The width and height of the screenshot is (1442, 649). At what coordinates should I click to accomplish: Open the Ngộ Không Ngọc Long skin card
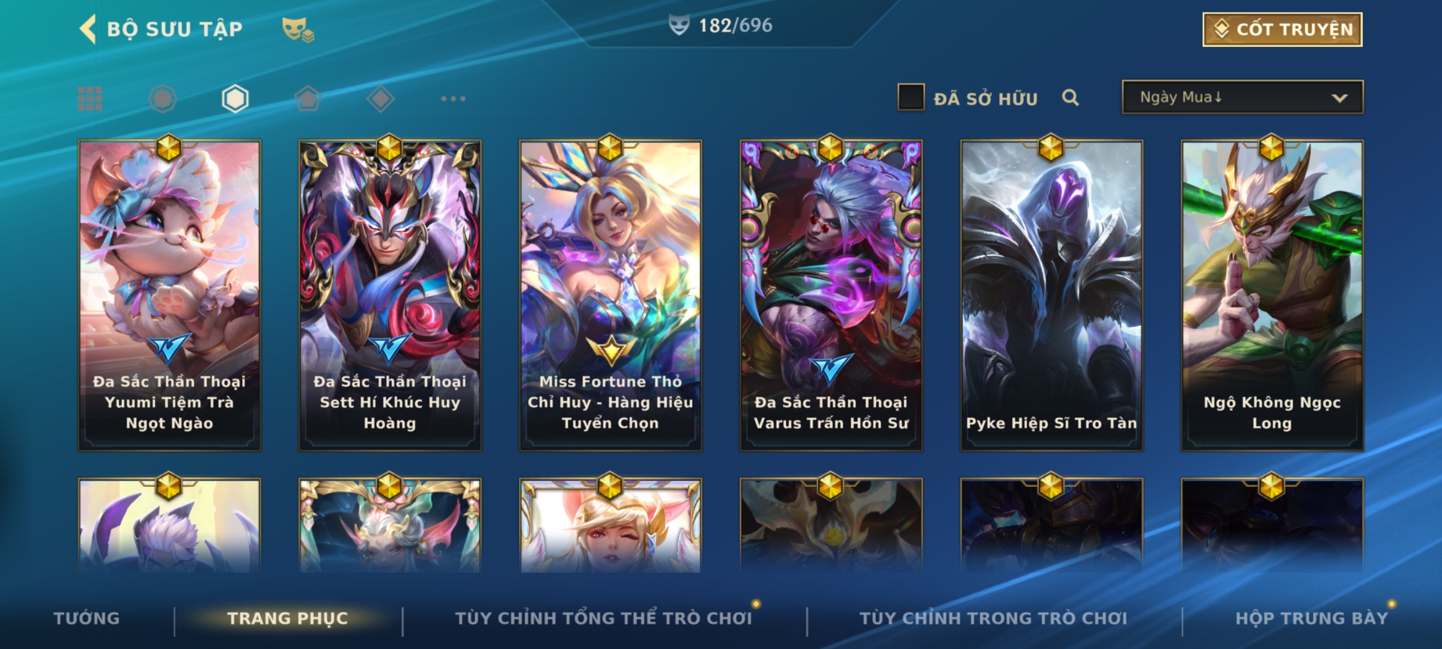pos(1272,296)
